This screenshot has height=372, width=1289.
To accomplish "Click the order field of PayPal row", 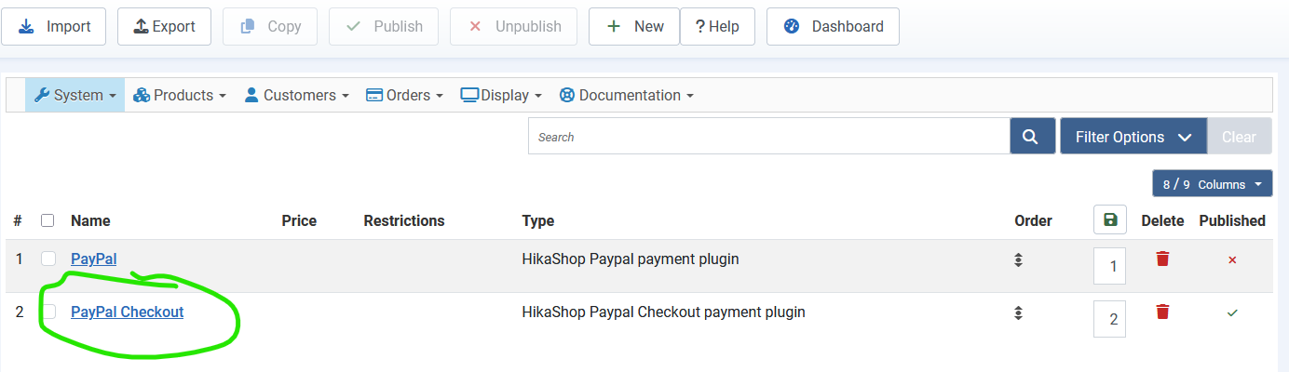I will coord(1110,266).
